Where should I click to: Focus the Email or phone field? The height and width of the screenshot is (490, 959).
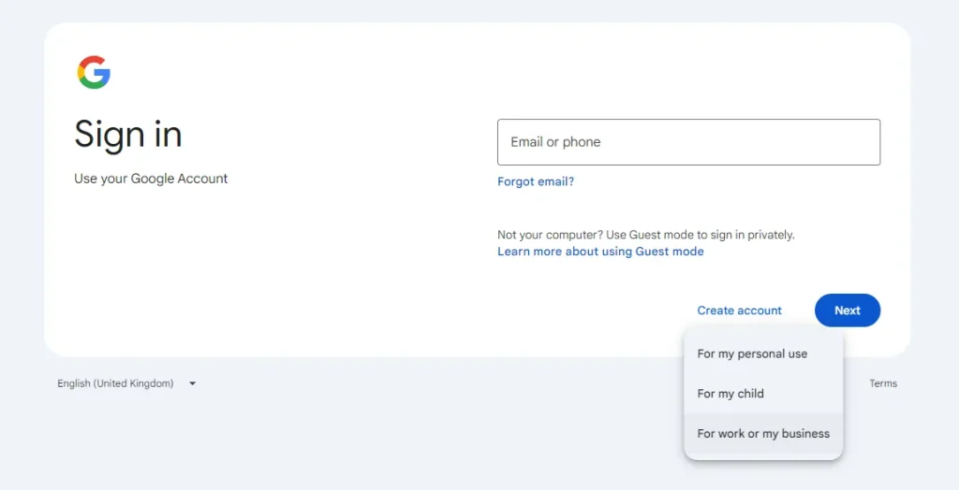tap(688, 142)
